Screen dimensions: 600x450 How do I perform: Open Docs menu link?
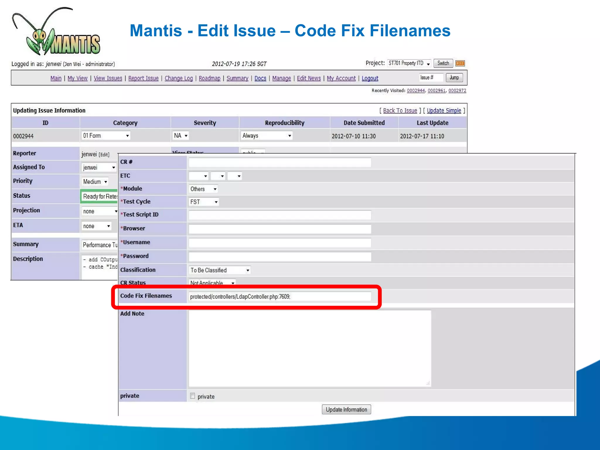coord(260,78)
